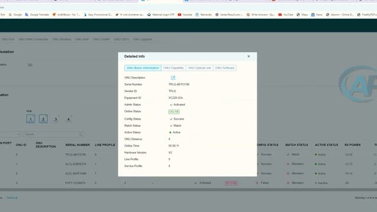Screen dimensions: 377x212
Task: Open the ONU Wireless tab
Action: [x=61, y=39]
